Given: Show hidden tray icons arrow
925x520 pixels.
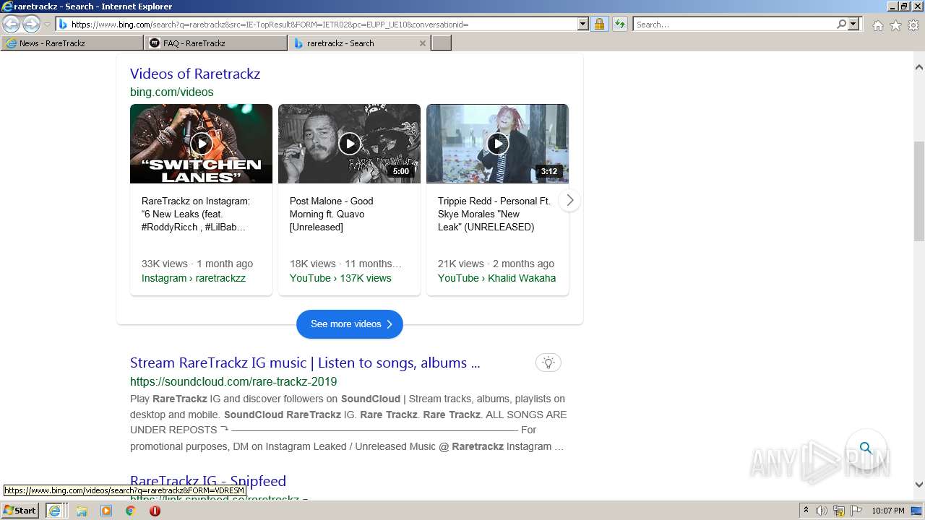Looking at the screenshot, I should tap(806, 511).
